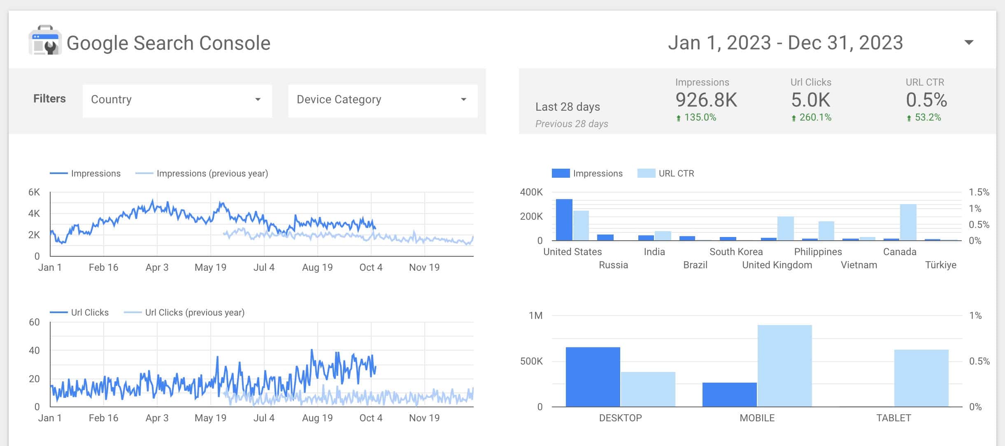Screen dimensions: 1005x446
Task: Click the Google Search Console logo icon
Action: click(45, 40)
